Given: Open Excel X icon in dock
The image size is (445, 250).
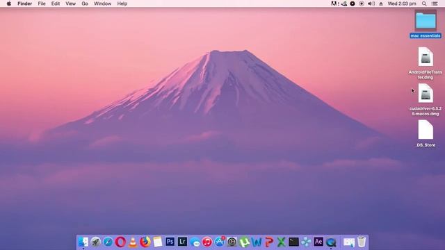Looking at the screenshot, I should [x=281, y=242].
